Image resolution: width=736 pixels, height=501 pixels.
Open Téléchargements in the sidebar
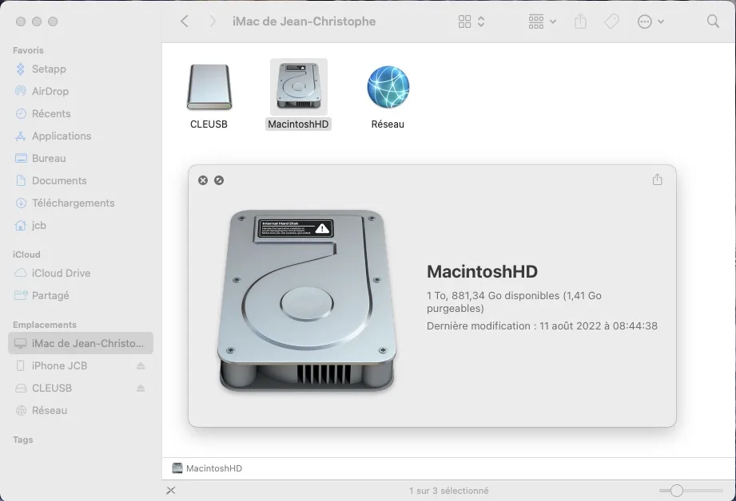click(81, 203)
